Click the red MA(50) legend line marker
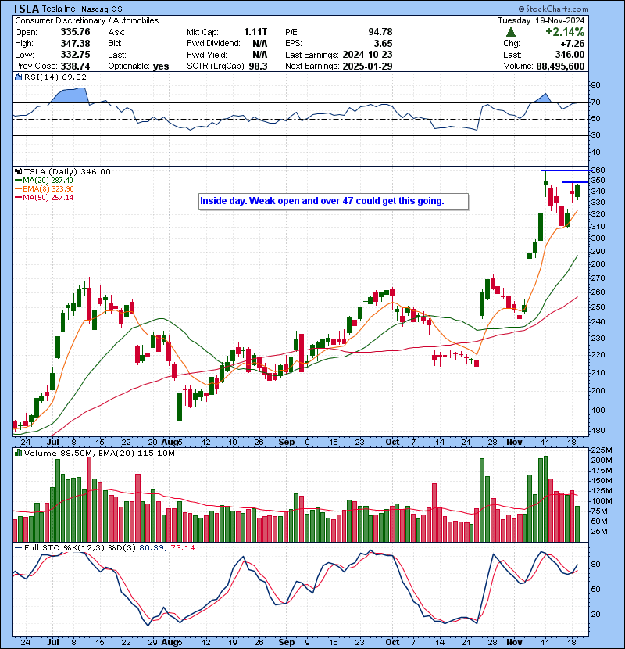Screen dimensions: 625x649 coord(18,197)
